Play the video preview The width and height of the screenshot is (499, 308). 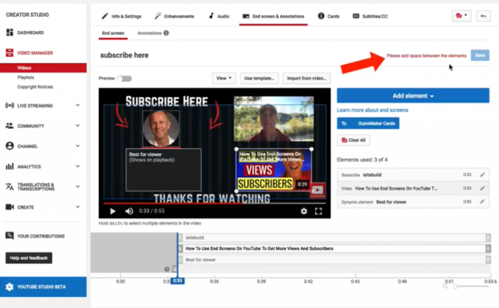(112, 212)
